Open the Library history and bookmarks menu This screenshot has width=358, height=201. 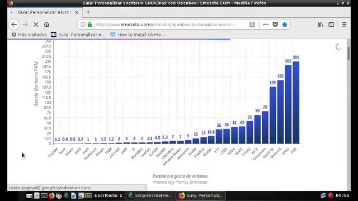pyautogui.click(x=321, y=25)
